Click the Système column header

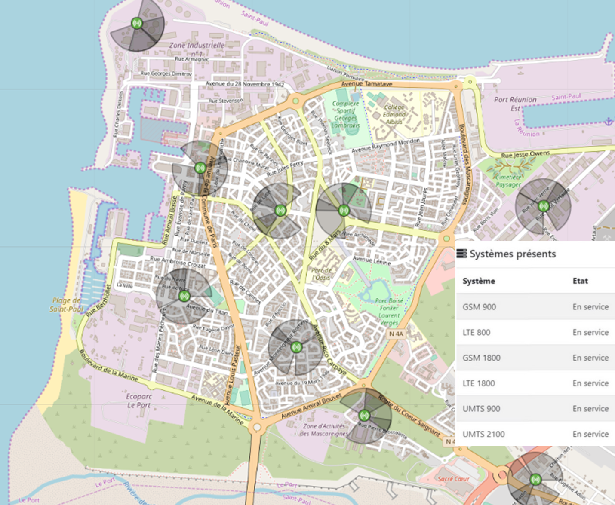(x=479, y=281)
